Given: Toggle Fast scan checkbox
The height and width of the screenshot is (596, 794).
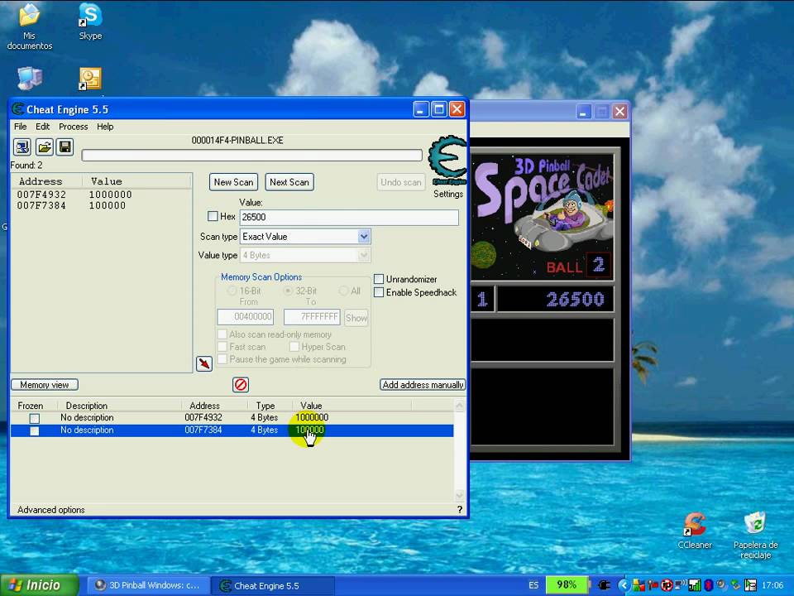Looking at the screenshot, I should [x=222, y=347].
